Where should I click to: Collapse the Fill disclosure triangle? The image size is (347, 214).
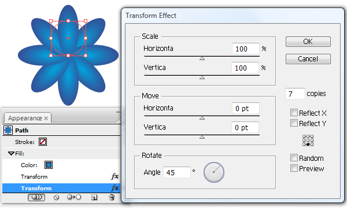click(11, 153)
